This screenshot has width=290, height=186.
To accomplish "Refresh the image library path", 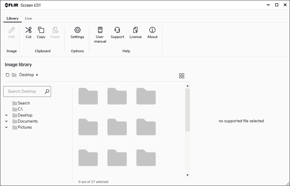I will tap(8, 75).
